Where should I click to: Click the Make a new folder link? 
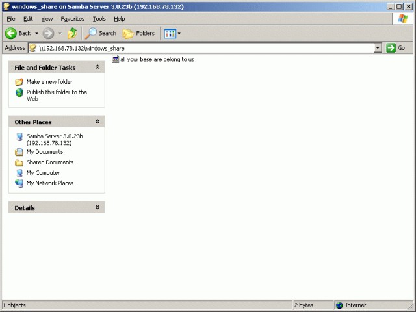click(49, 82)
